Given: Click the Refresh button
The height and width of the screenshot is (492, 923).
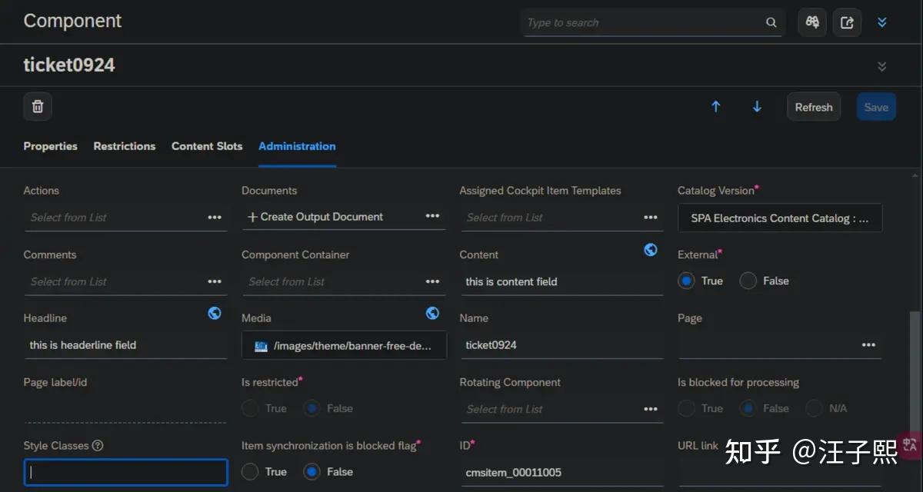Looking at the screenshot, I should coord(813,107).
